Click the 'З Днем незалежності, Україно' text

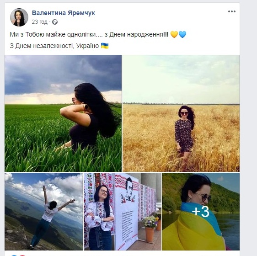pyautogui.click(x=54, y=46)
